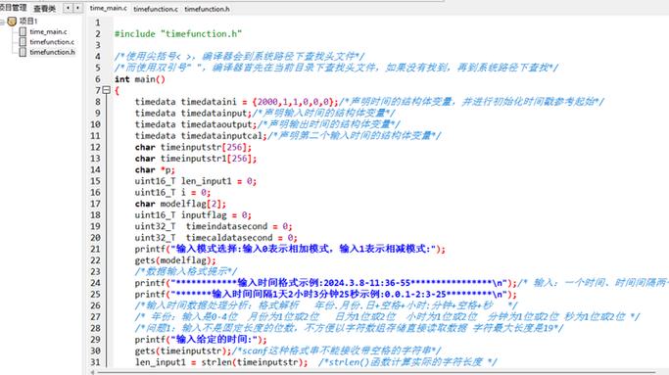This screenshot has width=669, height=375.
Task: Click the char timeinputstr1[256] line
Action: point(196,159)
